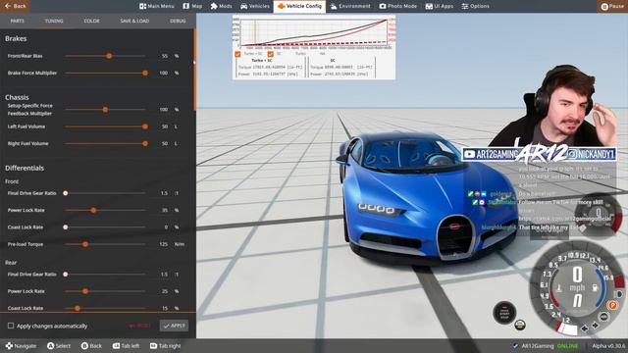Click the Back arrow at top left
Viewport: 628px width, 353px height.
click(8, 6)
